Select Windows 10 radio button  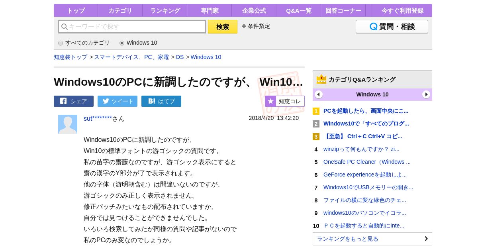[122, 43]
